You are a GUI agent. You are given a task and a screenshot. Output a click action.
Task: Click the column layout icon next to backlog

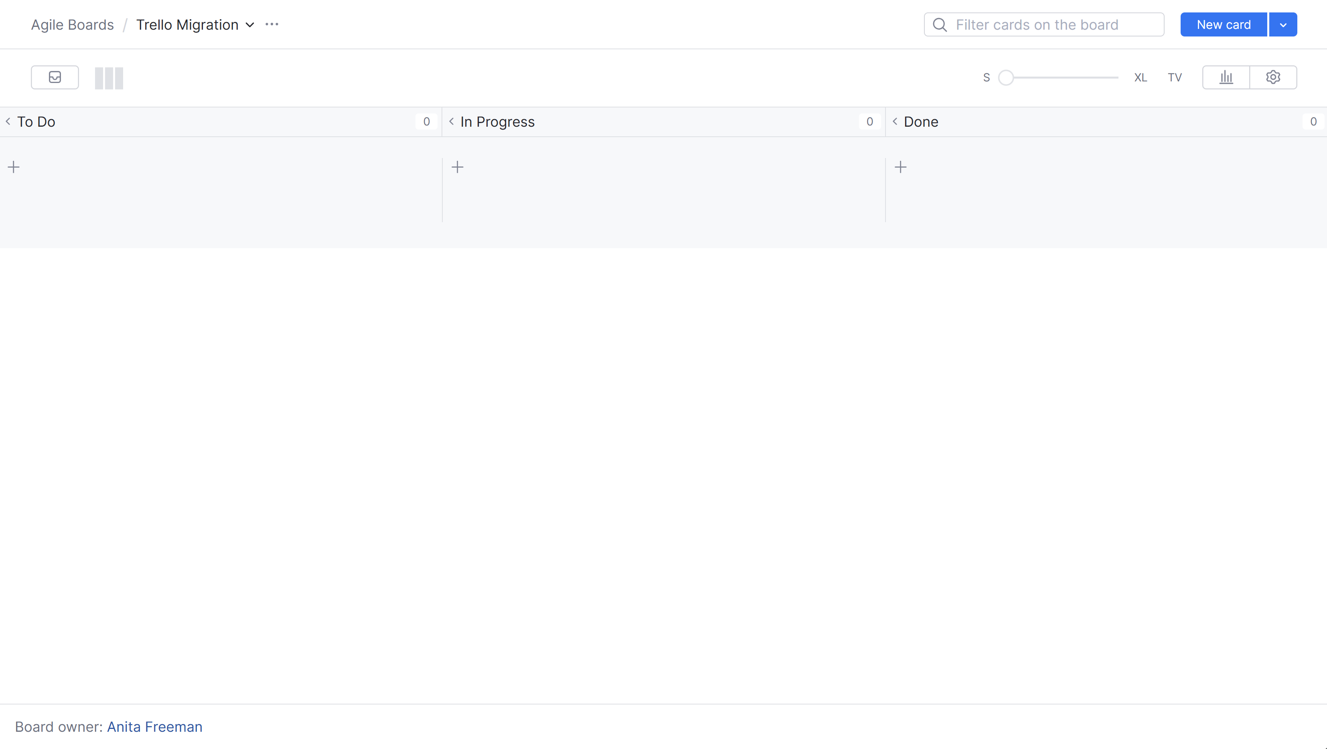109,78
